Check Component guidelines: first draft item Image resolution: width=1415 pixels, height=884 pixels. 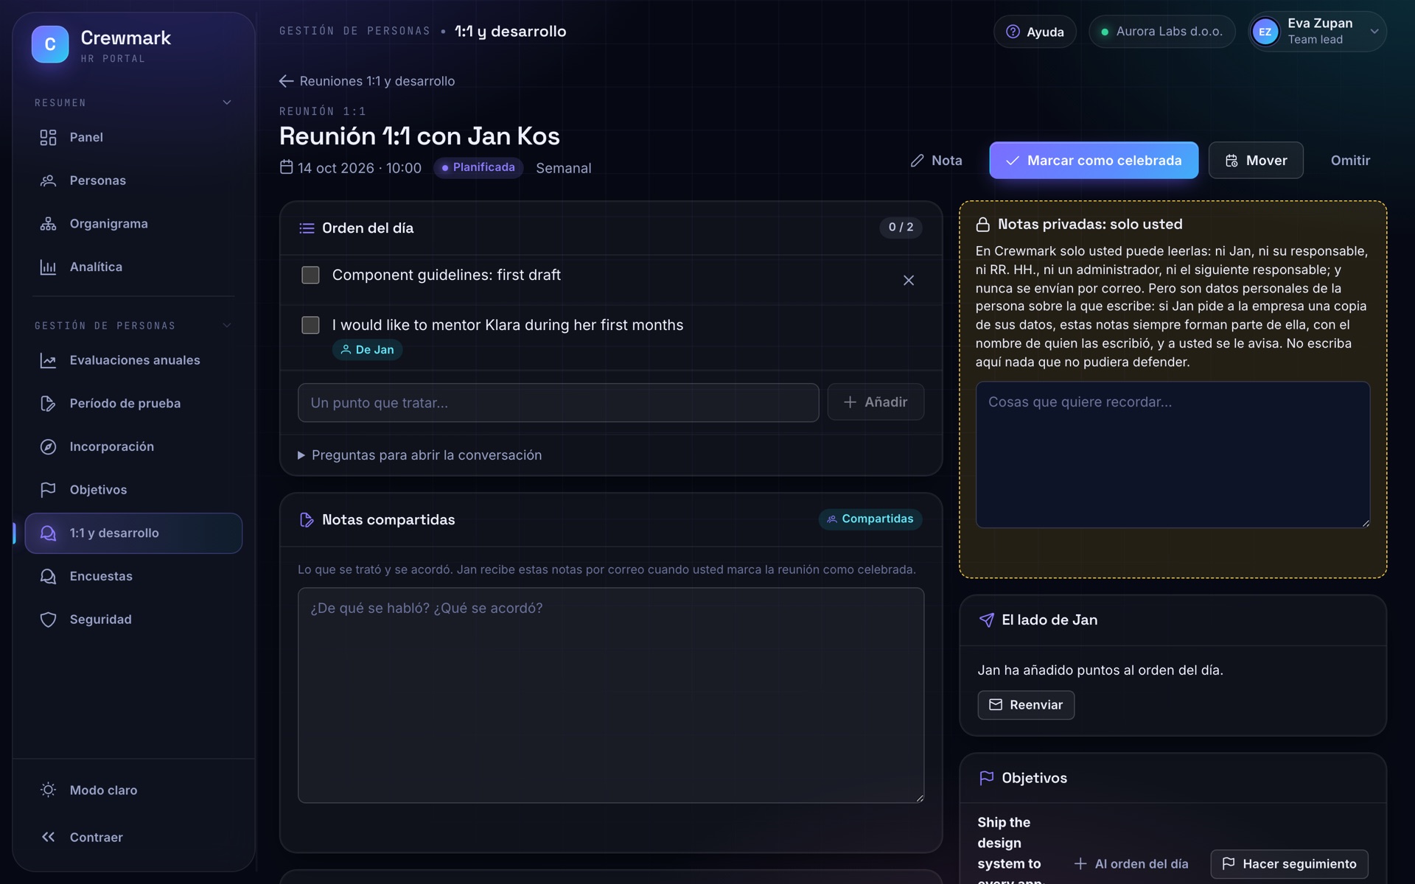pos(310,275)
